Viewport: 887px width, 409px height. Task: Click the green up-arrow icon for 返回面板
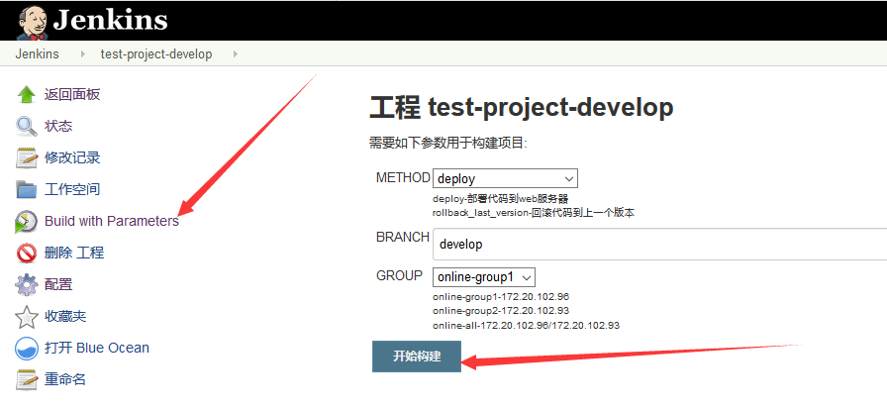point(27,95)
